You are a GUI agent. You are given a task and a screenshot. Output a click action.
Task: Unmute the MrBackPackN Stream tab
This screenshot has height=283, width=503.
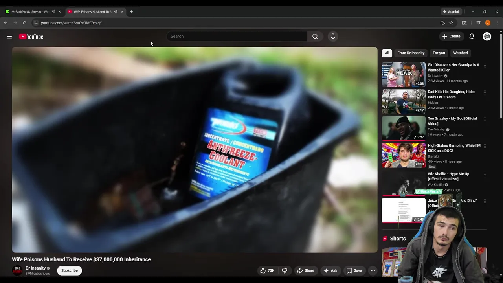pyautogui.click(x=53, y=11)
